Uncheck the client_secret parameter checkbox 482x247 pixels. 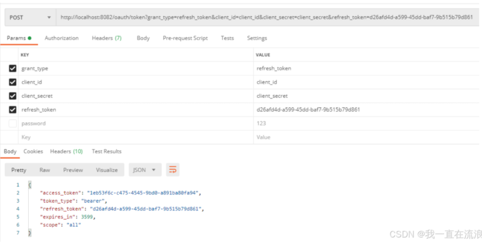point(13,96)
